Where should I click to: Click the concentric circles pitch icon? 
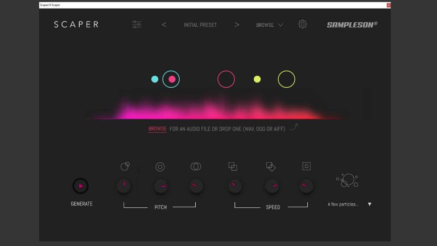click(x=160, y=167)
